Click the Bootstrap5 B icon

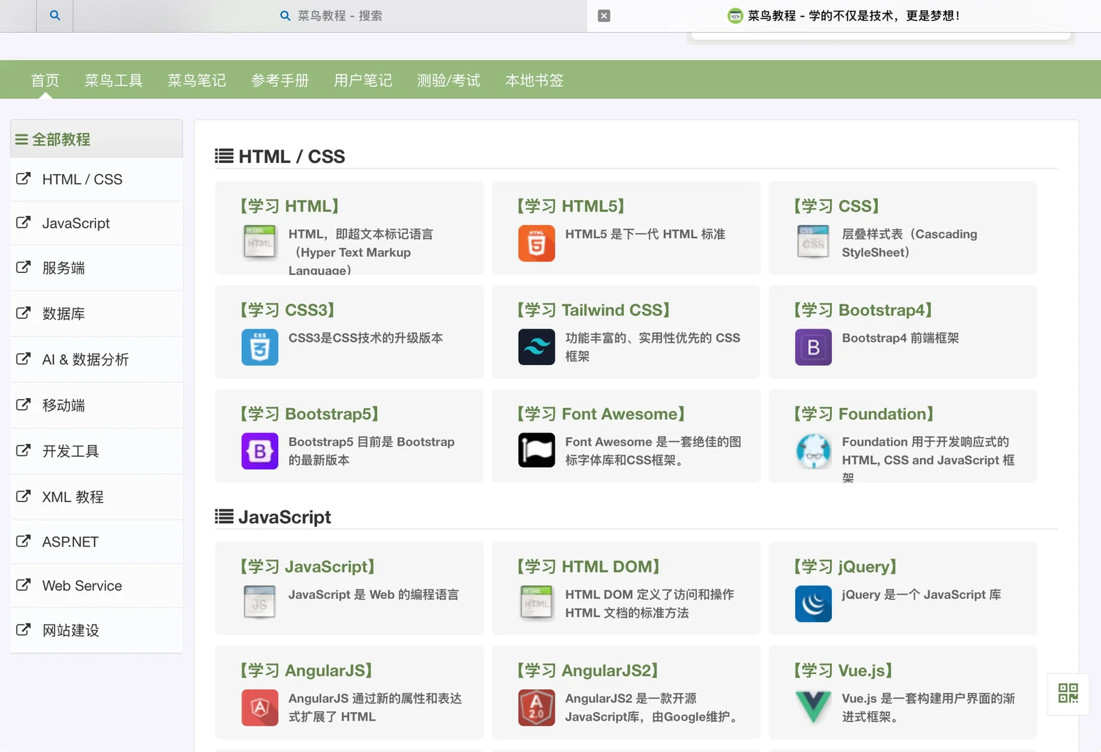point(259,451)
